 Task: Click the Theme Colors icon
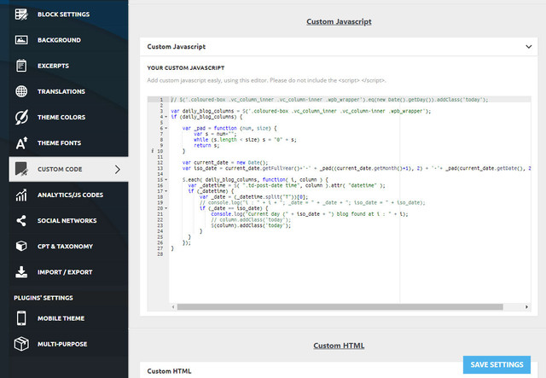click(x=21, y=117)
